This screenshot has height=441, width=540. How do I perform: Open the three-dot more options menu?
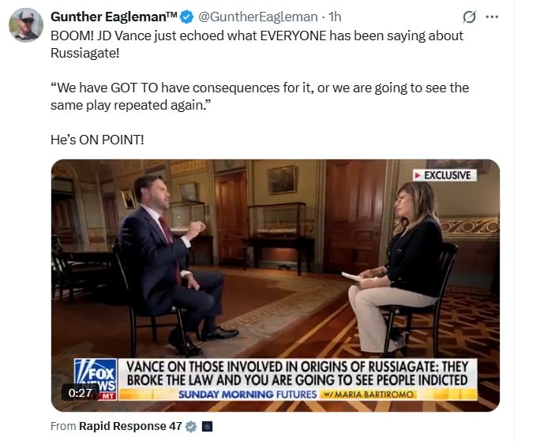tap(492, 17)
